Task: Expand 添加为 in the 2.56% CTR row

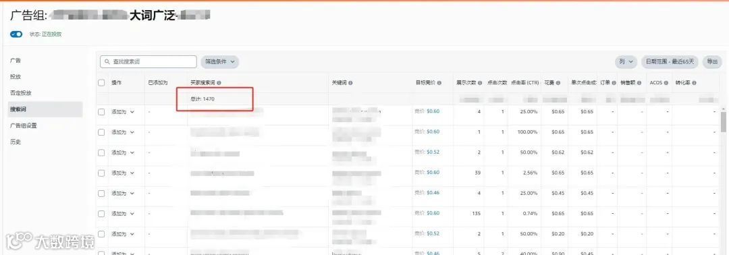Action: 123,173
